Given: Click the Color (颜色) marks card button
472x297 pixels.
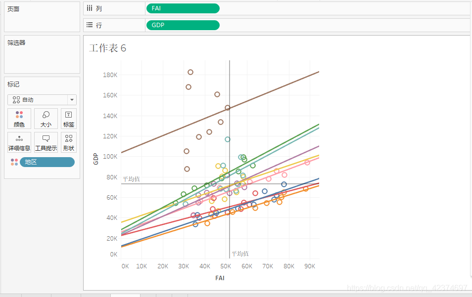Looking at the screenshot, I should point(19,119).
